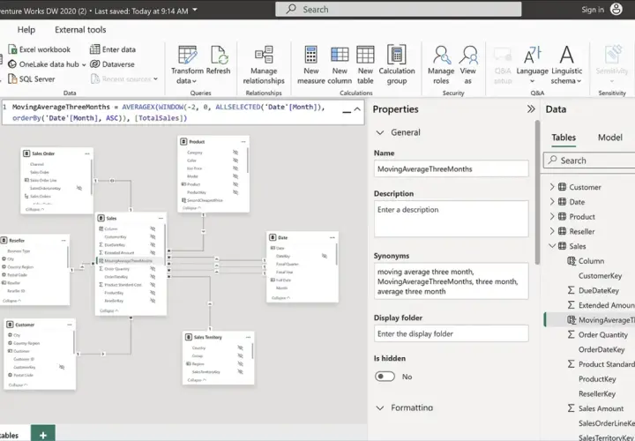This screenshot has width=635, height=441.
Task: Open the Help ribbon tab
Action: tap(26, 30)
